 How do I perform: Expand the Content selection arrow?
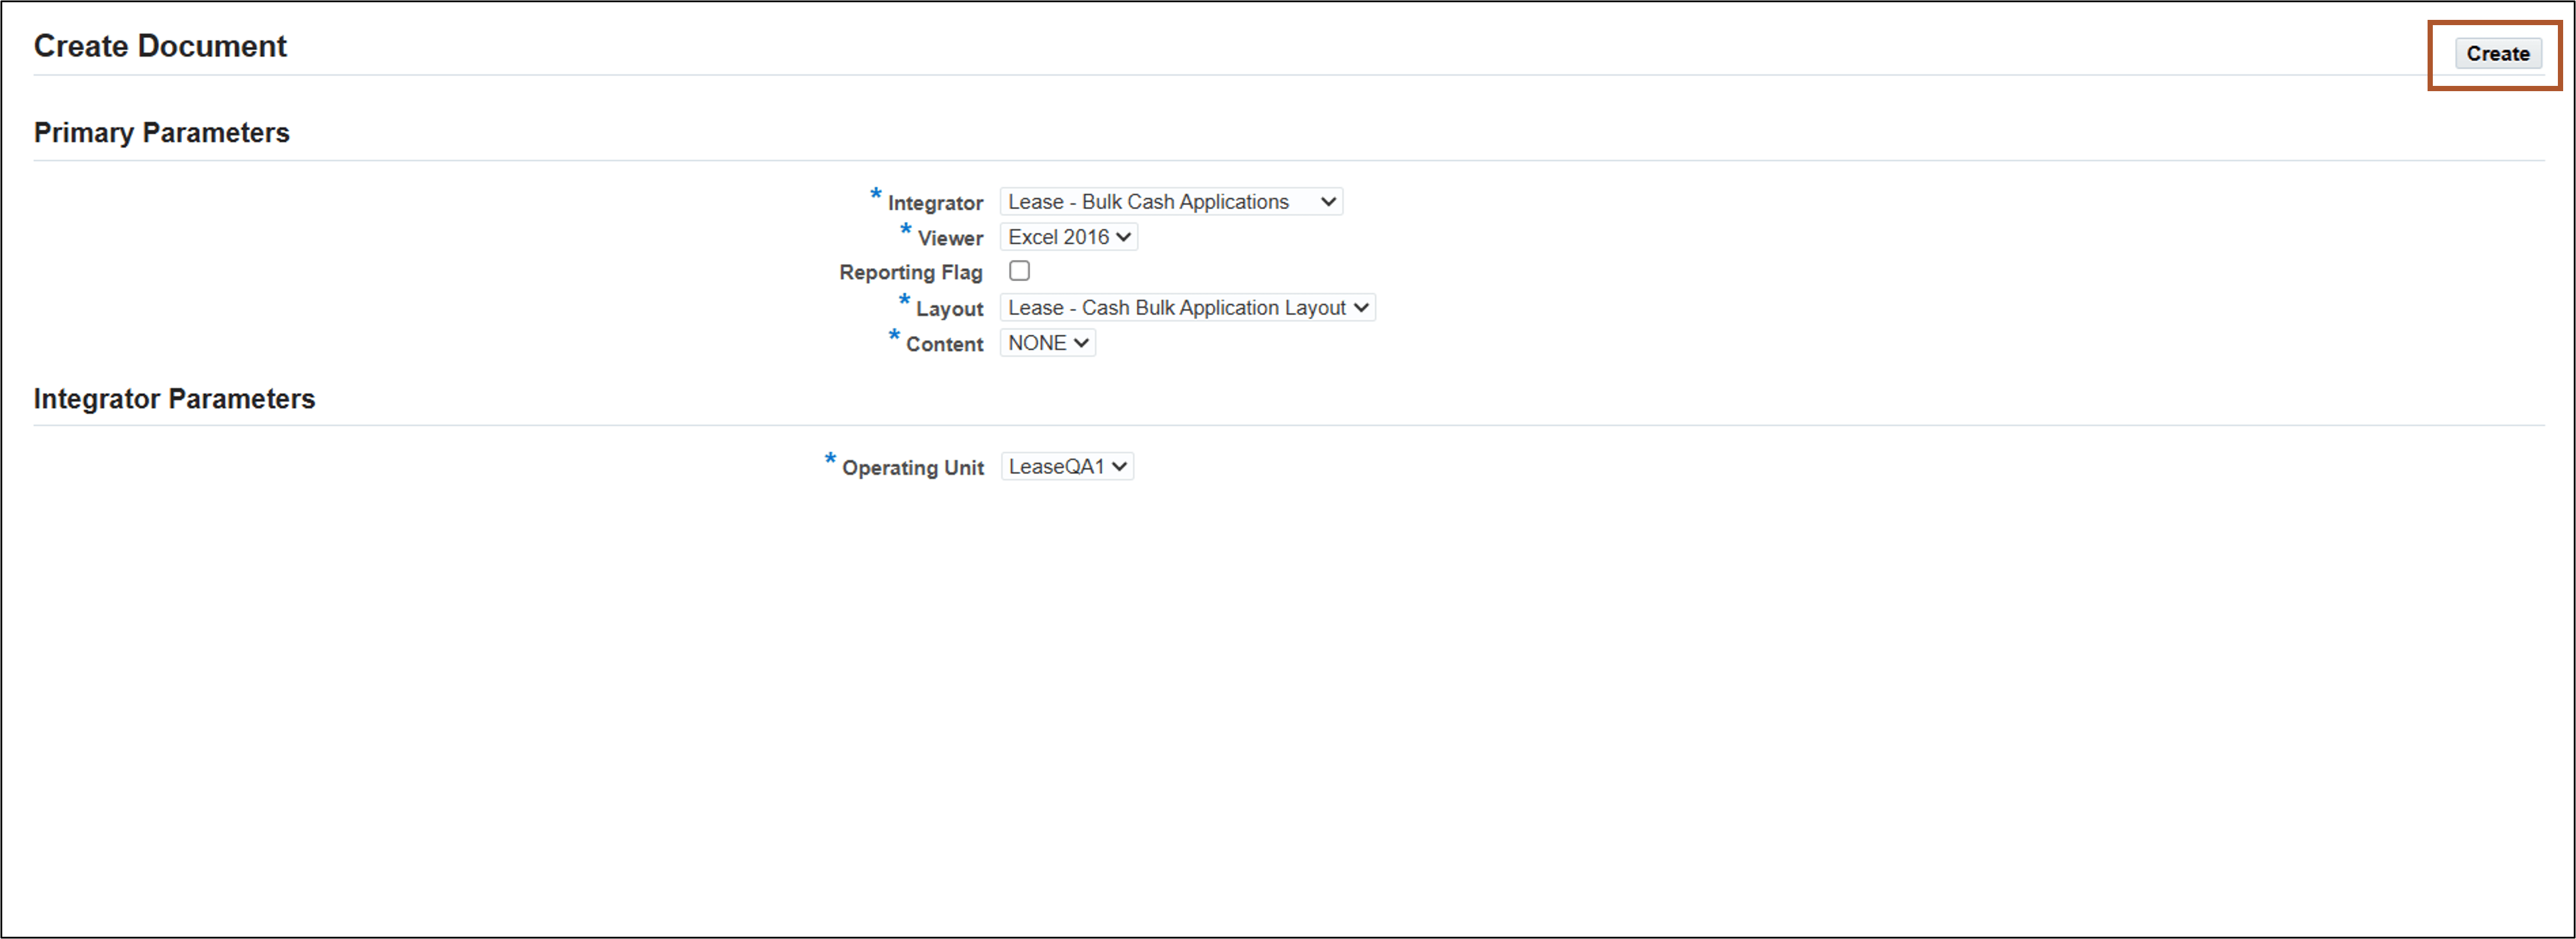(x=1081, y=342)
